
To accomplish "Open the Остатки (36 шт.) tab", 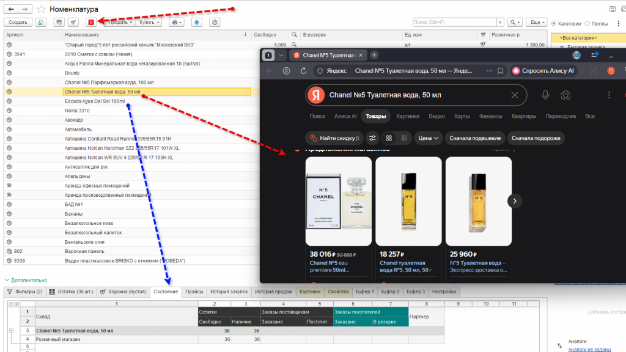I will tap(71, 291).
